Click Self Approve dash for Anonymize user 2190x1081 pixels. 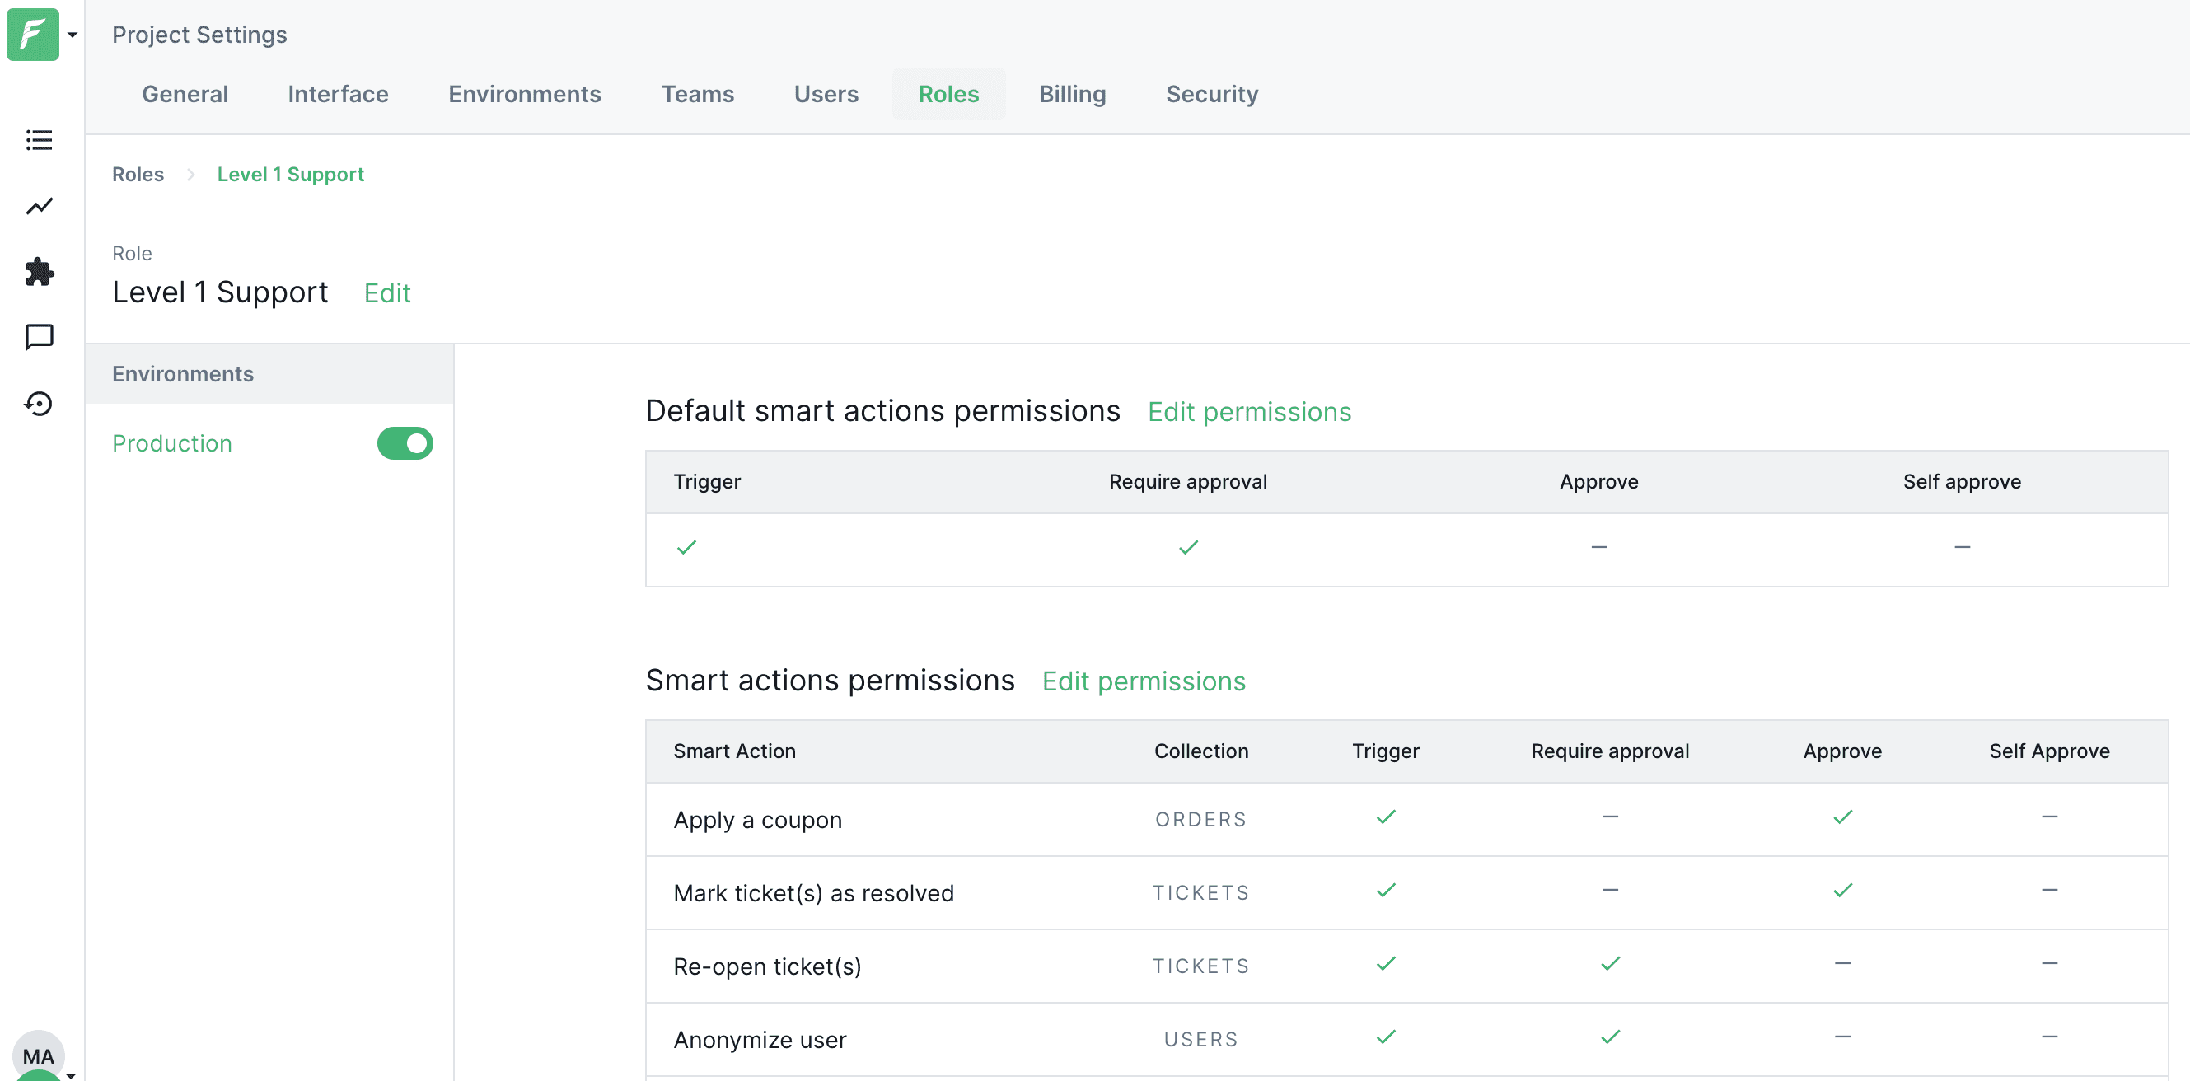coord(2050,1037)
